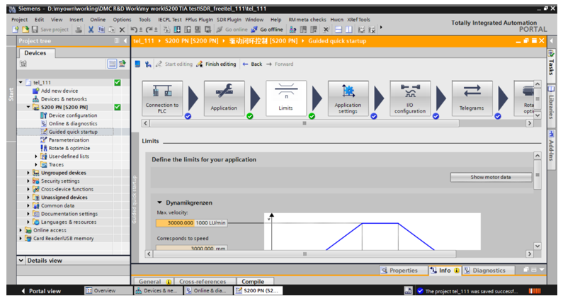Expand the Common data tree node
This screenshot has width=563, height=301.
[x=29, y=205]
